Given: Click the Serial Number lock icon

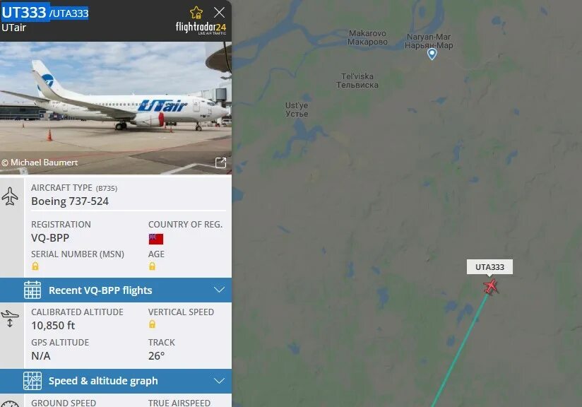Looking at the screenshot, I should [x=35, y=266].
